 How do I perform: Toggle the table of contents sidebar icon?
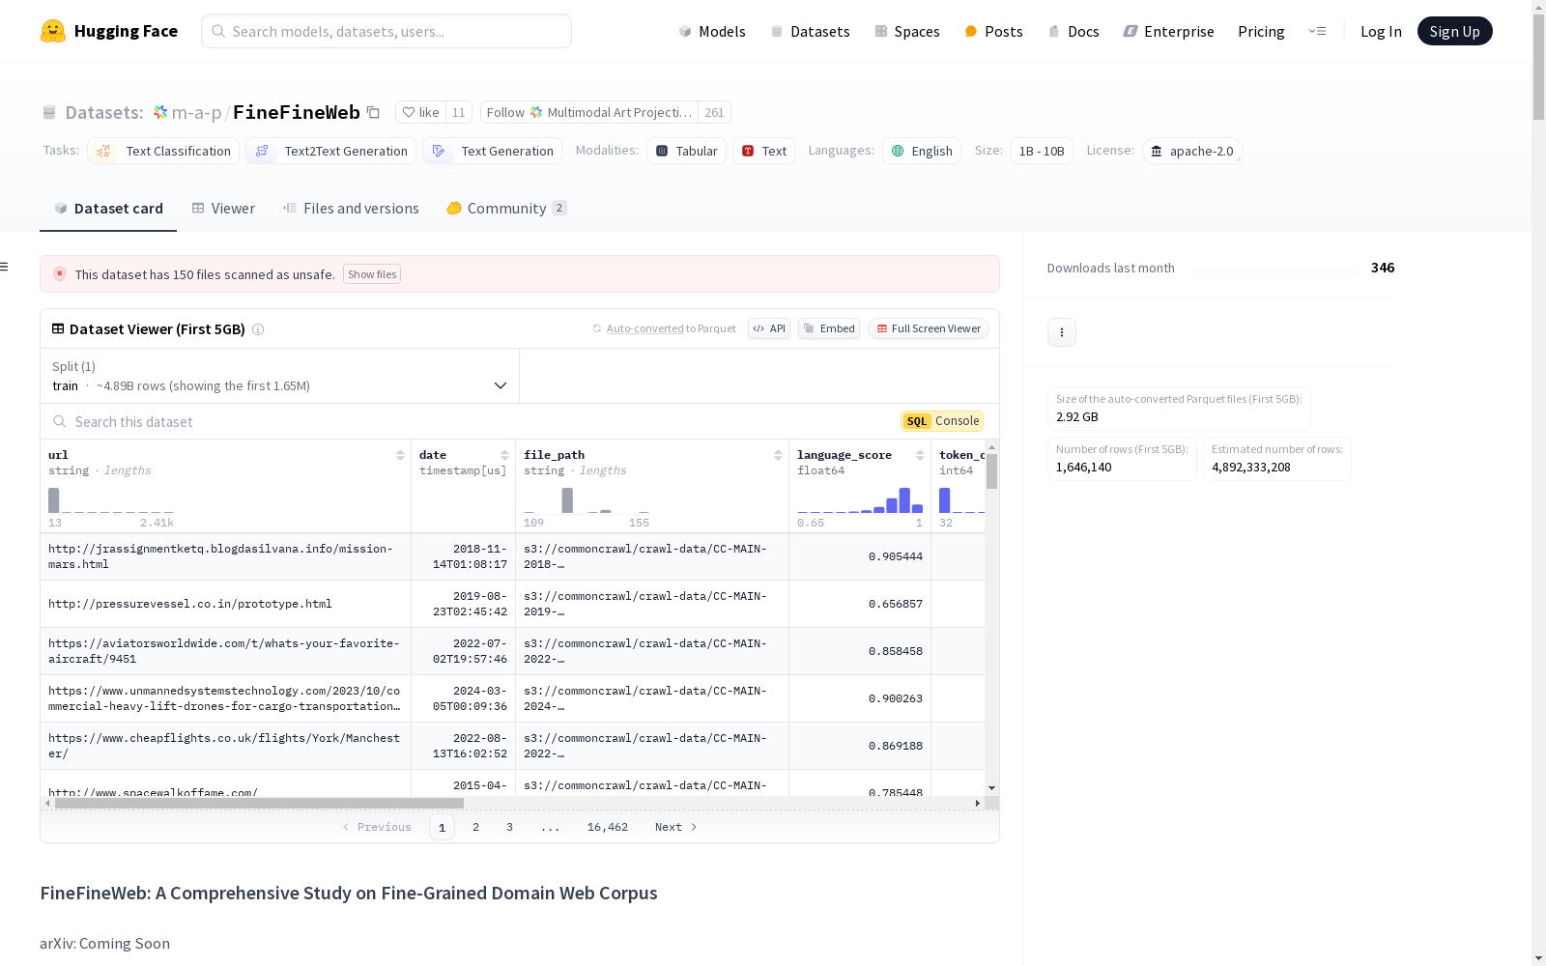(5, 267)
